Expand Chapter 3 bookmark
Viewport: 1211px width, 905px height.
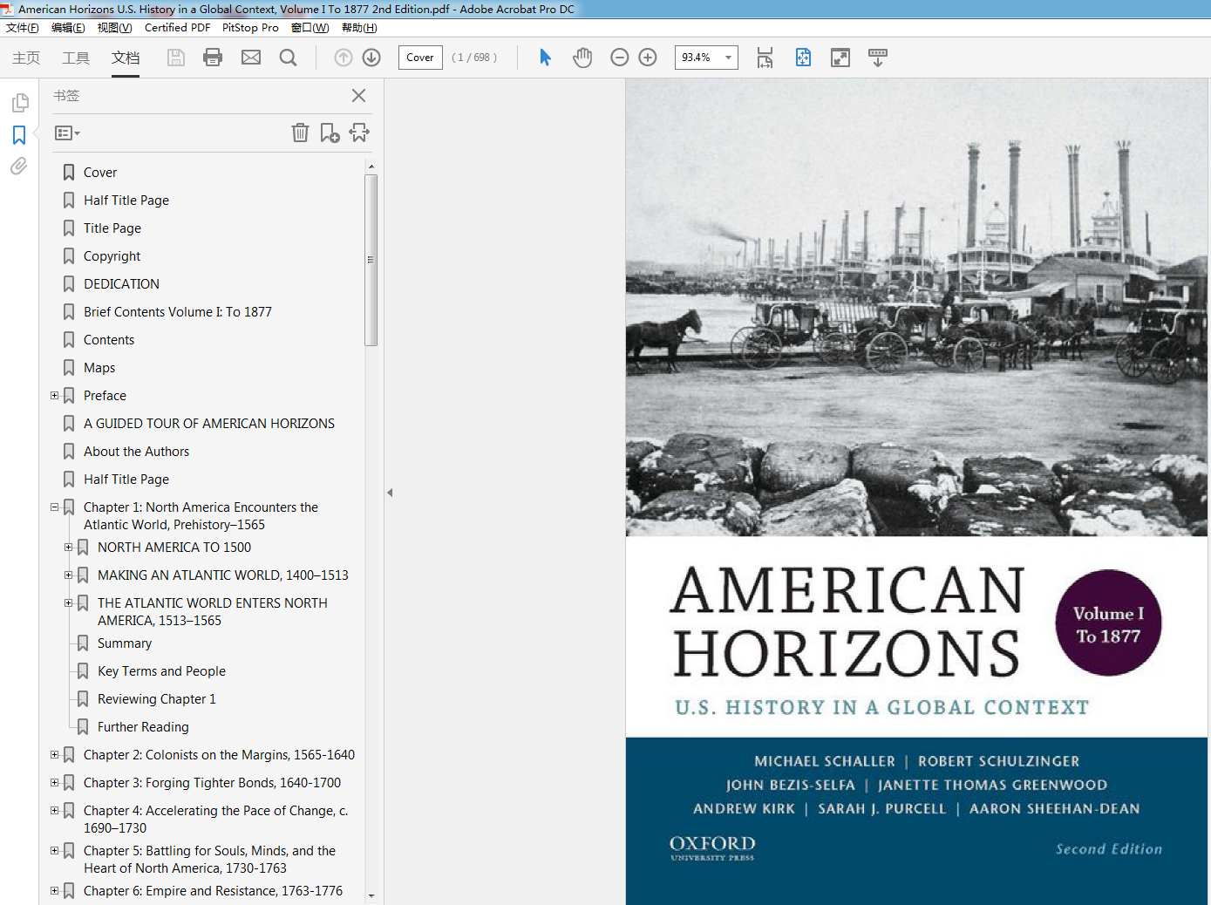point(54,782)
